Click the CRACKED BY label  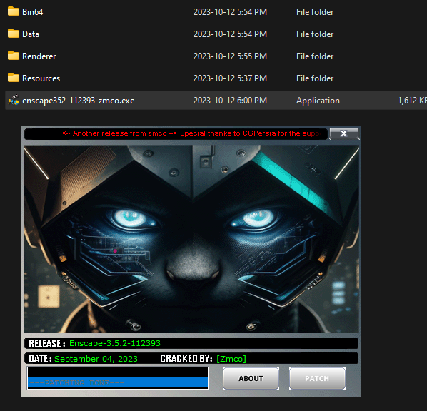coord(186,359)
